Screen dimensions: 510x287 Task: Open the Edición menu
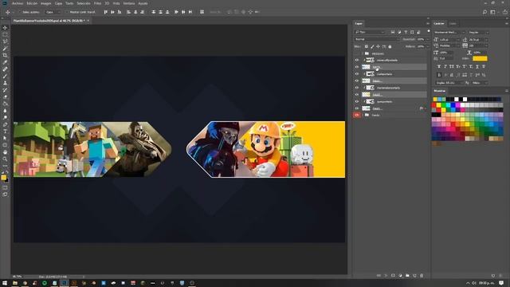(x=32, y=3)
